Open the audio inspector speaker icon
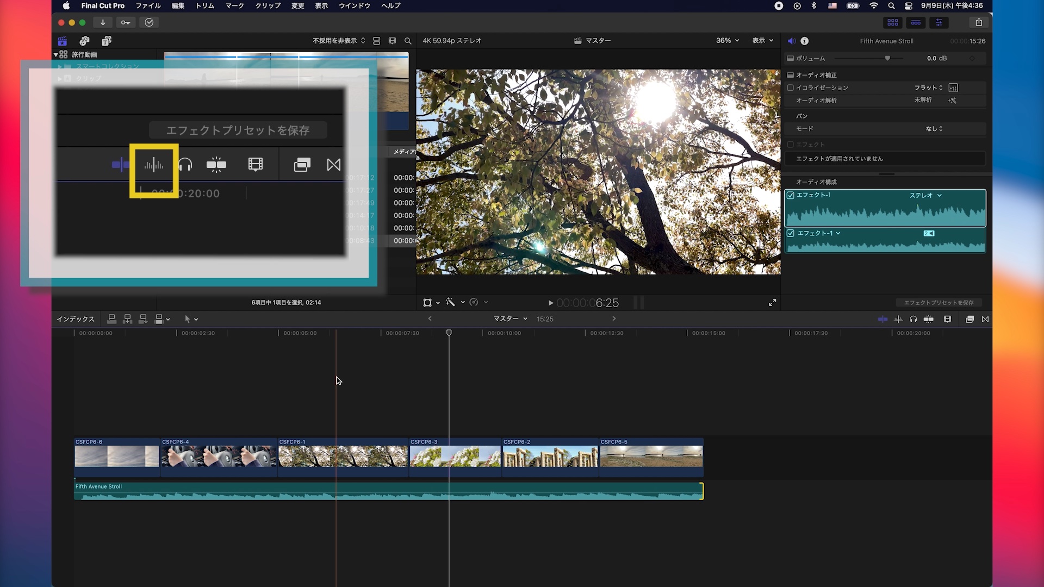Screen dimensions: 1044x587 tap(791, 41)
